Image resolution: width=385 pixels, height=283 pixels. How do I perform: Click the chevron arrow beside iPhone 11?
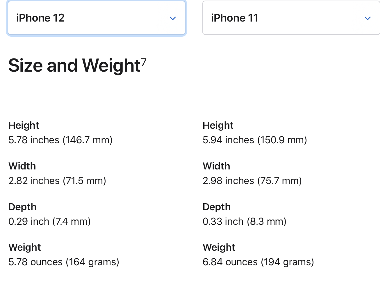[x=368, y=18]
